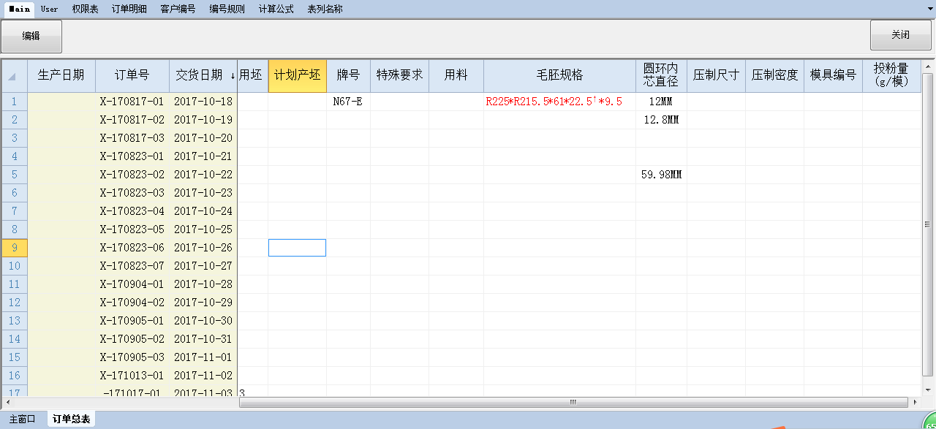Click the vertical scrollbar thumb

tap(928, 224)
